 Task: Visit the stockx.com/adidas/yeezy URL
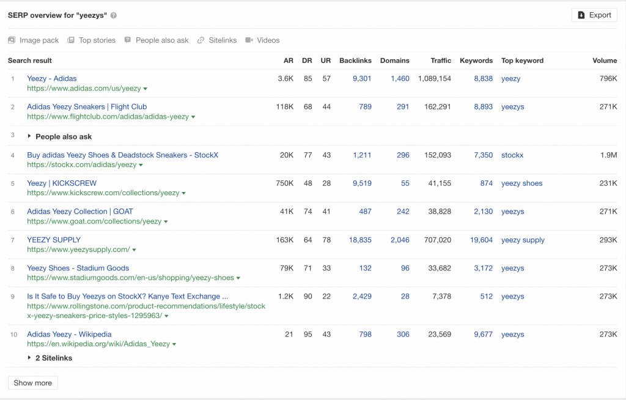click(x=82, y=165)
